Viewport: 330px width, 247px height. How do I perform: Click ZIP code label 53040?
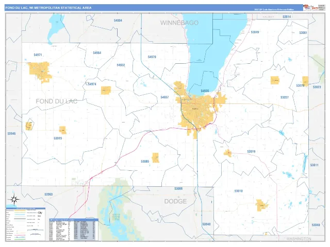pyautogui.click(x=316, y=225)
